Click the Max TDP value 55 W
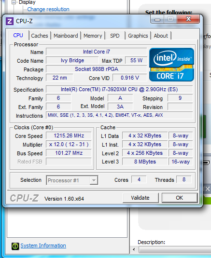Screen dimensions: 211x258 pyautogui.click(x=136, y=60)
